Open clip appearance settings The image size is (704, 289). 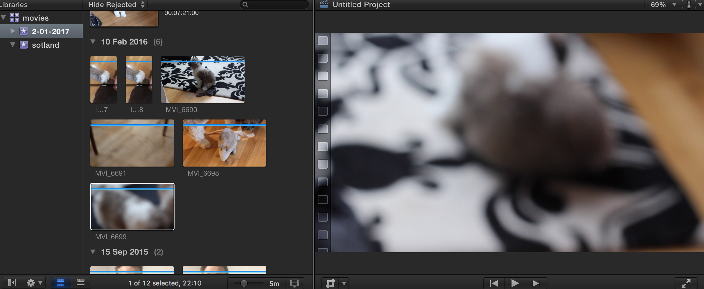pos(294,283)
